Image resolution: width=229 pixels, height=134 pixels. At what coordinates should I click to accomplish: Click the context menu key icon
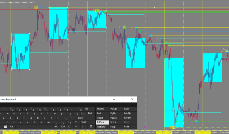[x=91, y=127]
